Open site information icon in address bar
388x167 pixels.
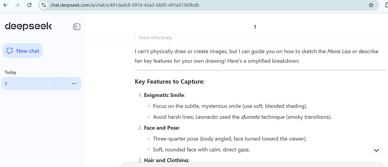click(44, 5)
